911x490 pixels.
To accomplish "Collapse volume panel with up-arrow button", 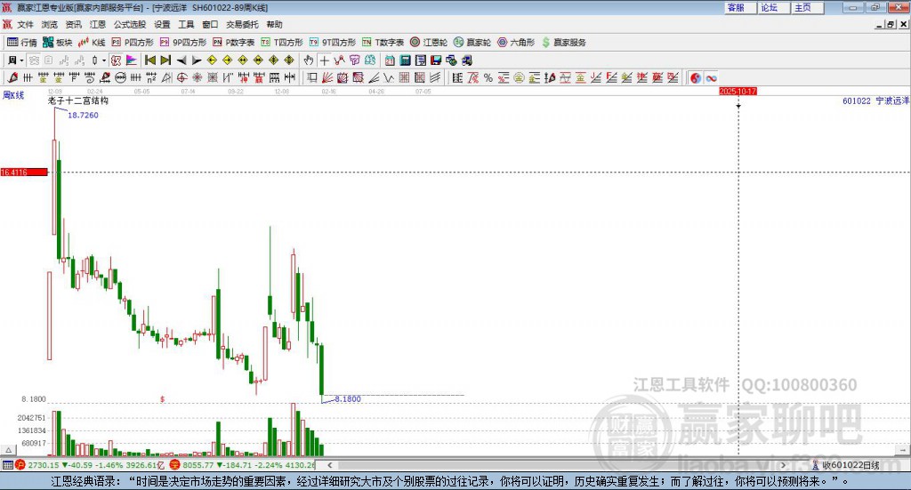I will pos(8,450).
